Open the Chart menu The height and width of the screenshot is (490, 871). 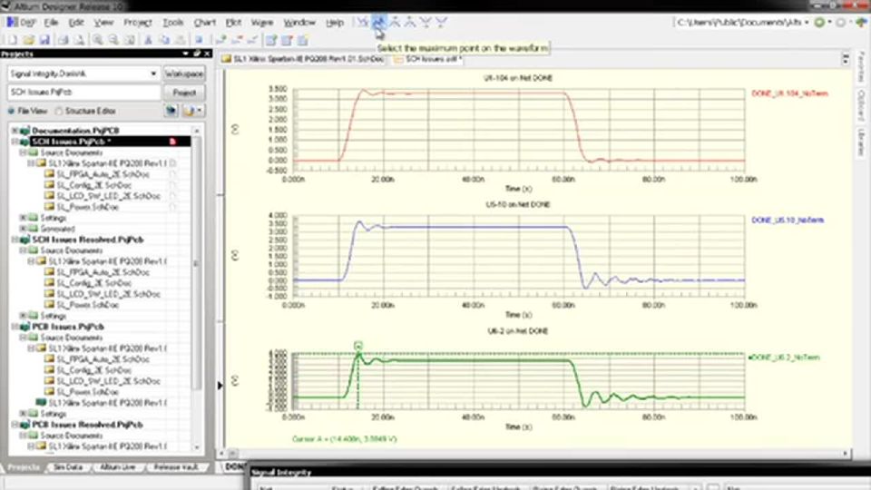tap(204, 22)
